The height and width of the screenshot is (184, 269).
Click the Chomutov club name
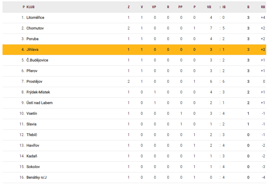pyautogui.click(x=35, y=28)
